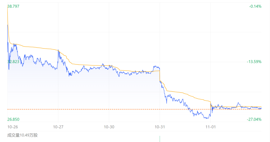Click the -13.59% percentage label
The height and width of the screenshot is (142, 270).
(x=254, y=62)
